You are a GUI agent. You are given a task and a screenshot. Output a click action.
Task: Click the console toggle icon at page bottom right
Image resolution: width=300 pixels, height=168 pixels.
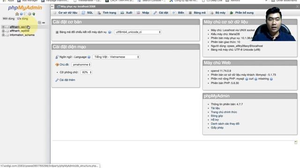(x=296, y=142)
